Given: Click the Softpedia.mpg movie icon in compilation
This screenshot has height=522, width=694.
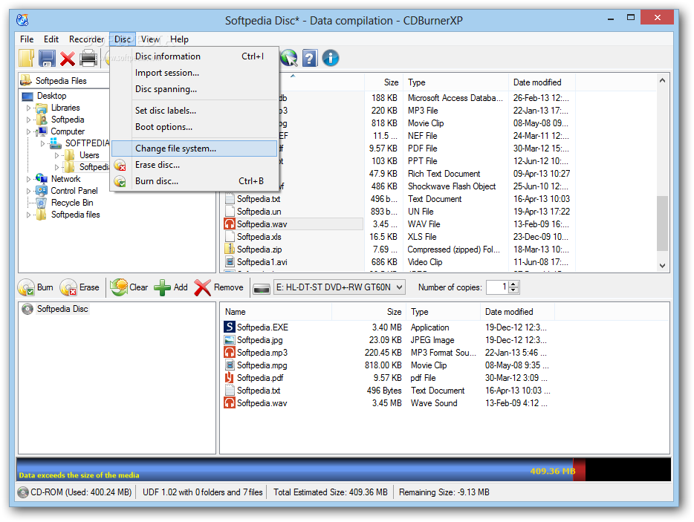Looking at the screenshot, I should click(230, 365).
